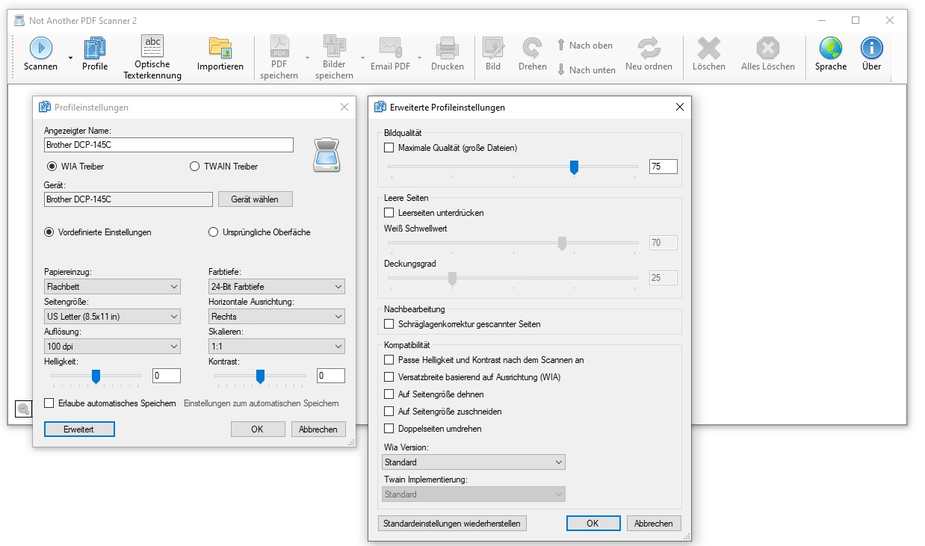This screenshot has width=925, height=546.
Task: Click the Neu ordnen icon
Action: [649, 48]
